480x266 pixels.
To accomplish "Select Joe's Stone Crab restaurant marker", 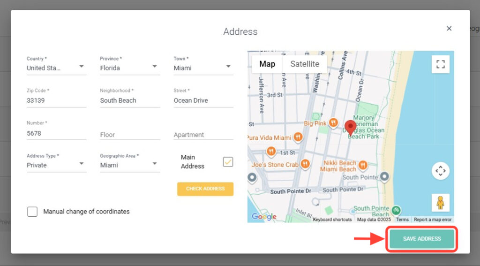I will click(305, 164).
